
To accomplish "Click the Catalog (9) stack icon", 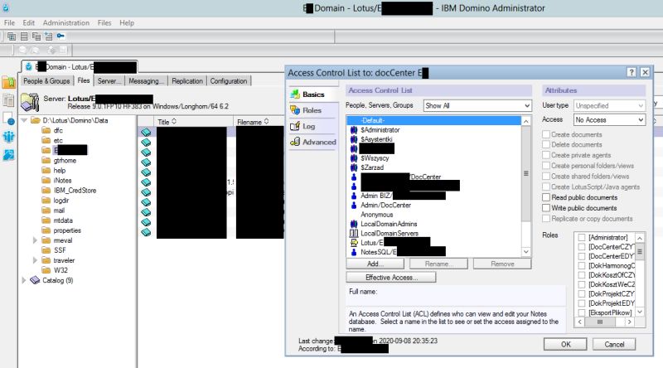I will (x=35, y=280).
